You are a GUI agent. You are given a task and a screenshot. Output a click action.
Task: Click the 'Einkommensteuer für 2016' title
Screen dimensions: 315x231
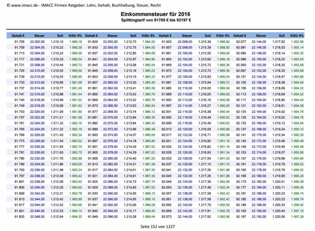pos(155,14)
